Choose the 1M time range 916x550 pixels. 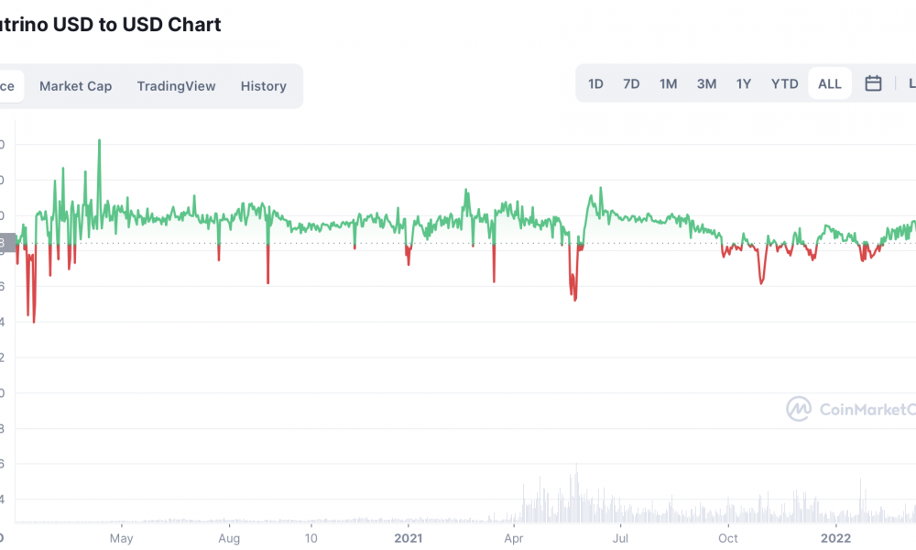click(669, 83)
